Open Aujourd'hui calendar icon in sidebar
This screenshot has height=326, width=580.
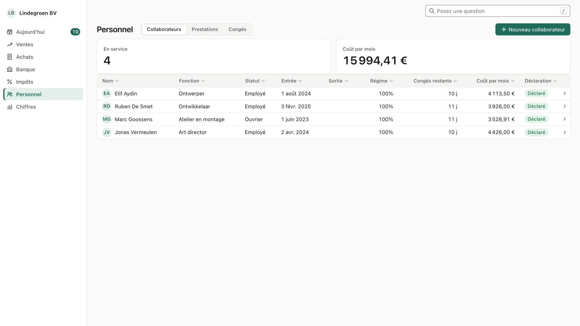[10, 32]
